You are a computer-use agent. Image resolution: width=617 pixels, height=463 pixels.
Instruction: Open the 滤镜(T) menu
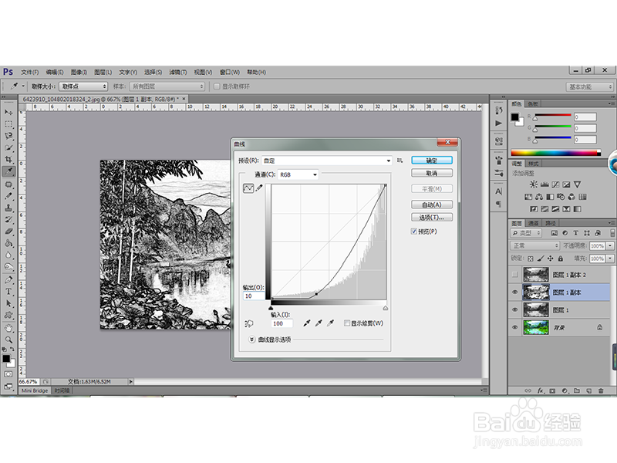[x=178, y=72]
